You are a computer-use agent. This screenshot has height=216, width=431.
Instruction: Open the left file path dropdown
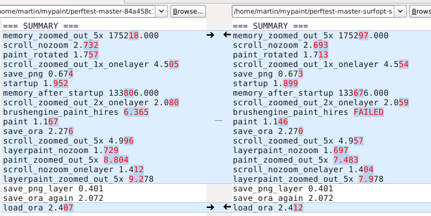click(x=161, y=11)
